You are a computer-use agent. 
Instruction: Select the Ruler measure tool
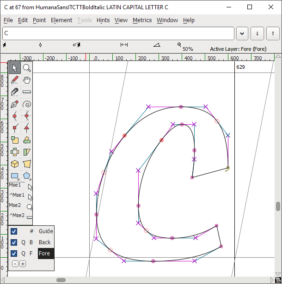point(27,92)
